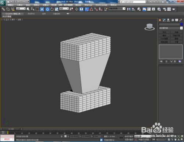Click the large Set Keys key icon
This screenshot has height=142, width=184.
(121, 138)
